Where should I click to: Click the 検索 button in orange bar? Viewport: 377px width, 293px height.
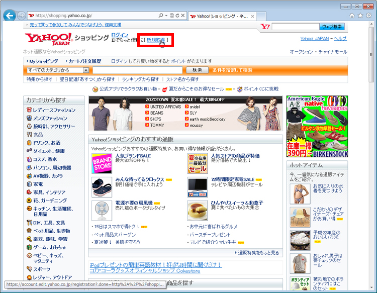coord(197,70)
